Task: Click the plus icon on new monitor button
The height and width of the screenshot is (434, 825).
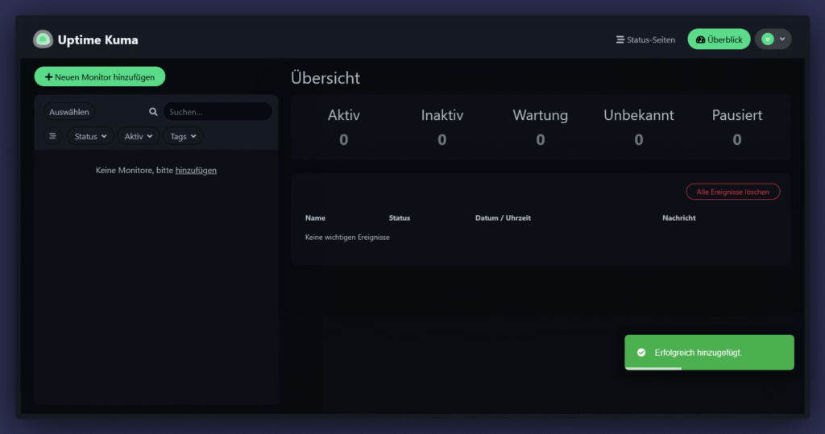Action: coord(48,76)
